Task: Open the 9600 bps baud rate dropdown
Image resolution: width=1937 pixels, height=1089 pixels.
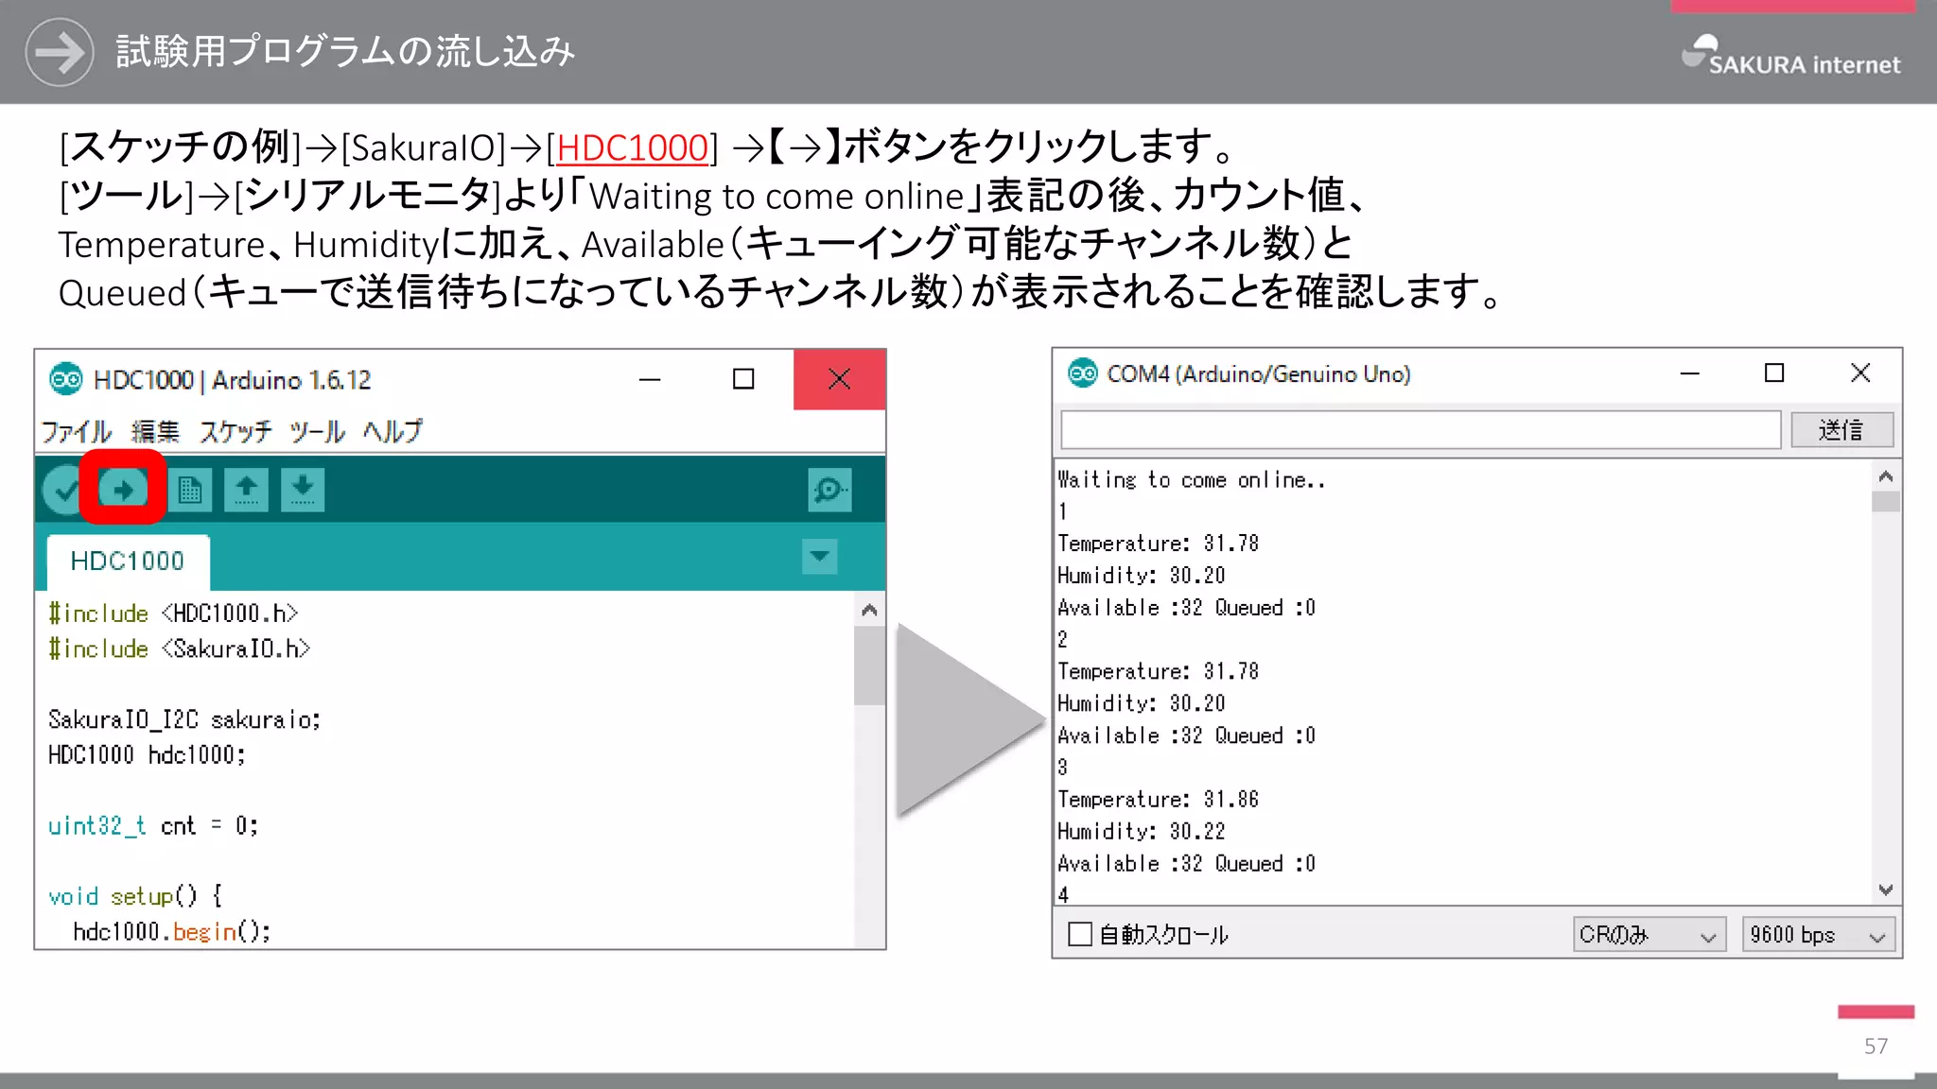Action: [1818, 935]
